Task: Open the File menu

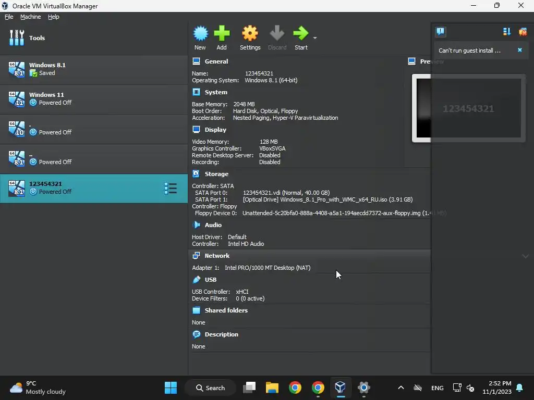Action: tap(9, 17)
